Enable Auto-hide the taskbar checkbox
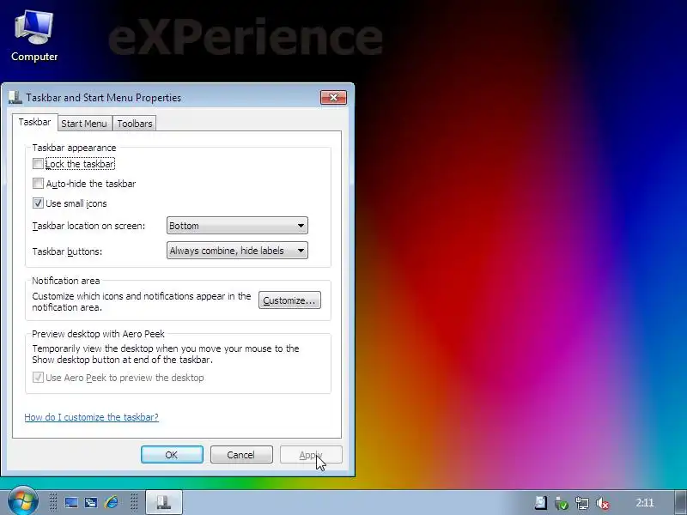The width and height of the screenshot is (687, 515). 38,184
